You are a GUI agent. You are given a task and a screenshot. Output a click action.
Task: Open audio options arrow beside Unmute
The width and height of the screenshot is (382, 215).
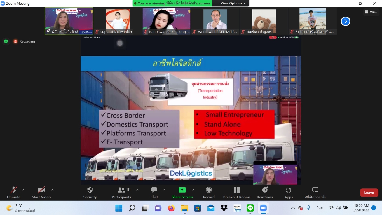coord(23,190)
